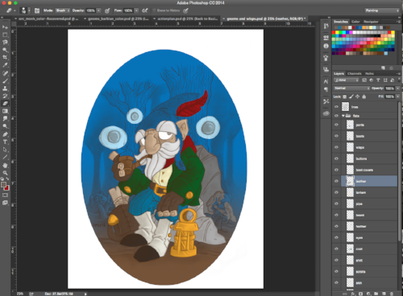Viewport: 403px width, 296px height.
Task: Switch to the Paths tab
Action: tap(369, 73)
